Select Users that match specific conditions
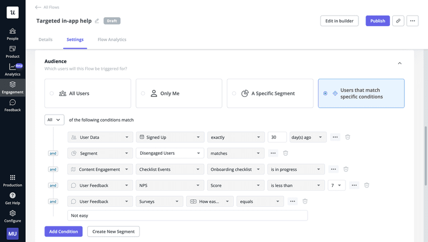Image resolution: width=428 pixels, height=242 pixels. point(361,93)
